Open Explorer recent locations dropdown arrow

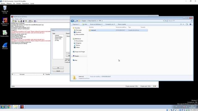[x=77, y=21]
